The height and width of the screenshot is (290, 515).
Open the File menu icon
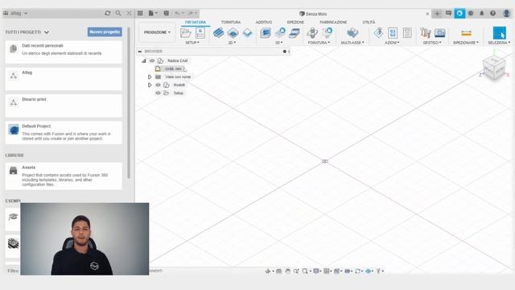(x=153, y=13)
